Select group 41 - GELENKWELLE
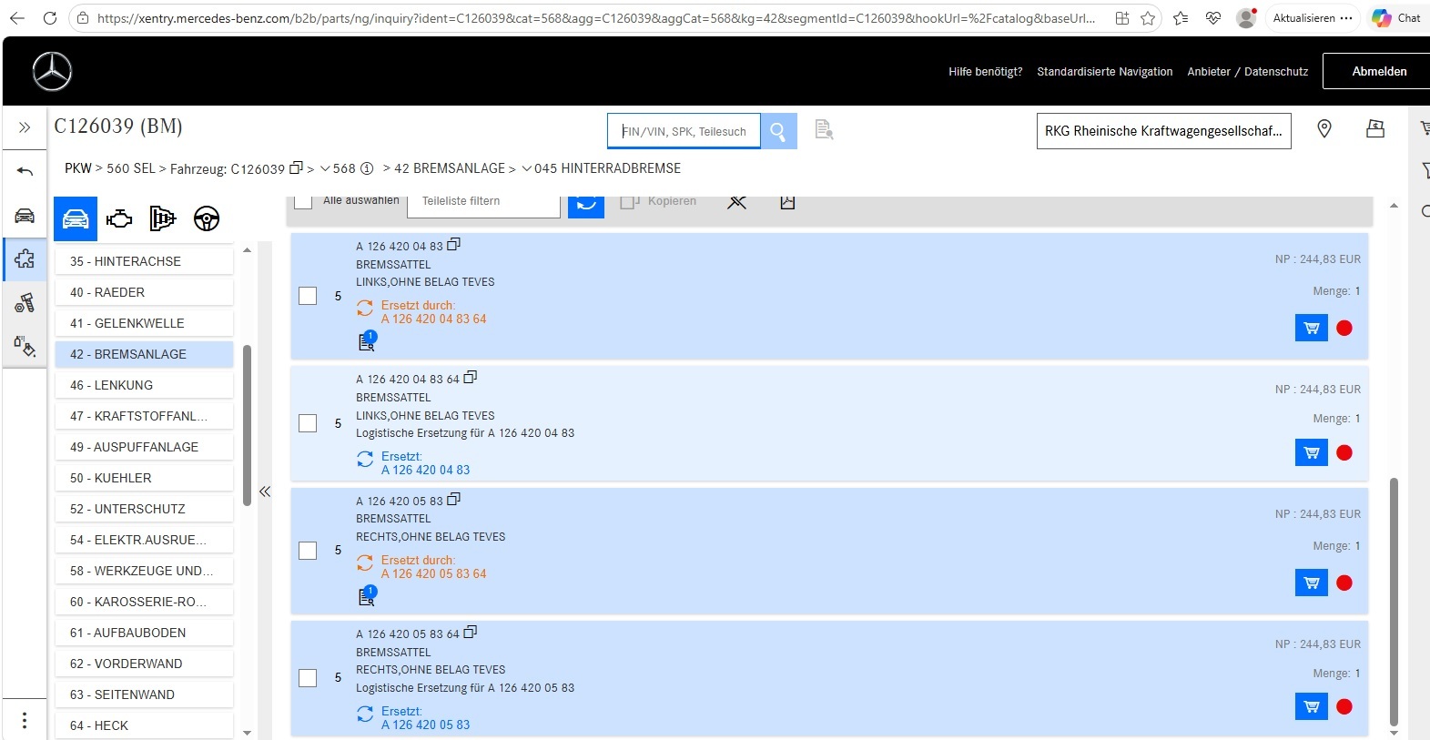This screenshot has width=1430, height=740. 144,323
